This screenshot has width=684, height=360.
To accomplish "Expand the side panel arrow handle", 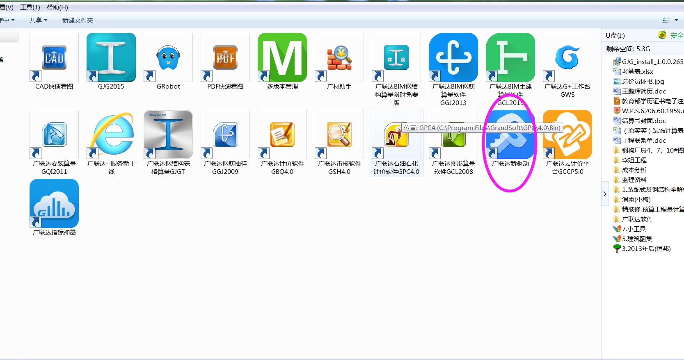I will coord(605,194).
